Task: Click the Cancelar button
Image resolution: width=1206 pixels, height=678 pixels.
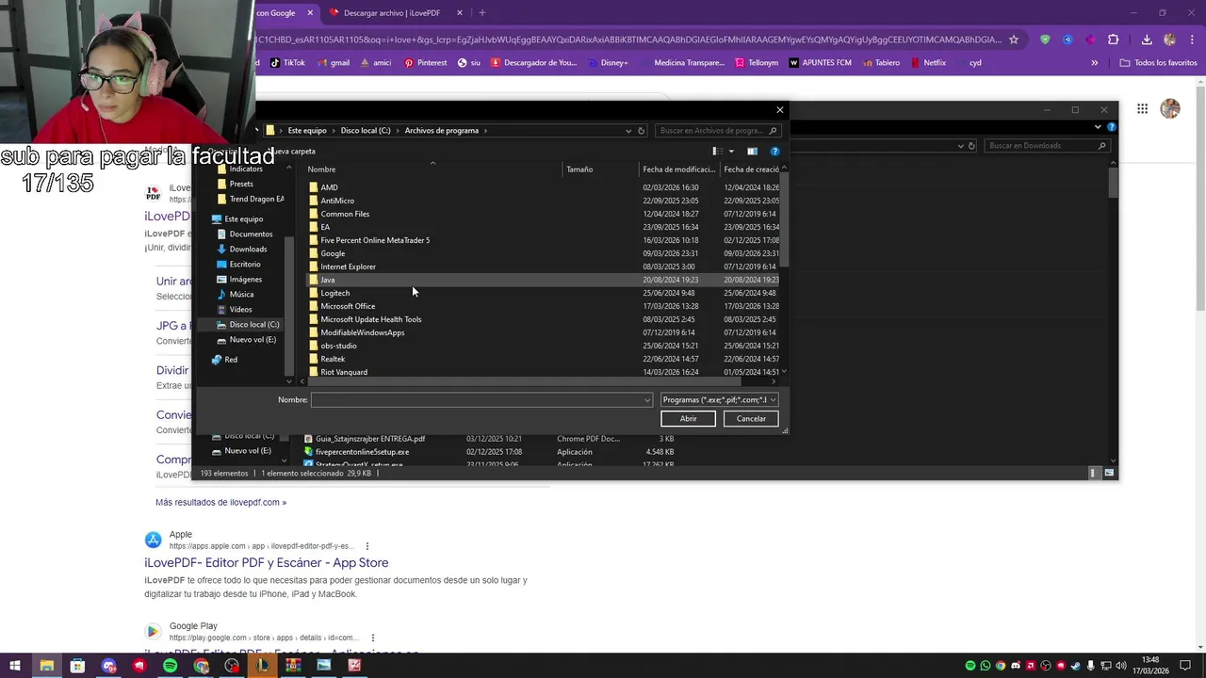Action: tap(751, 418)
